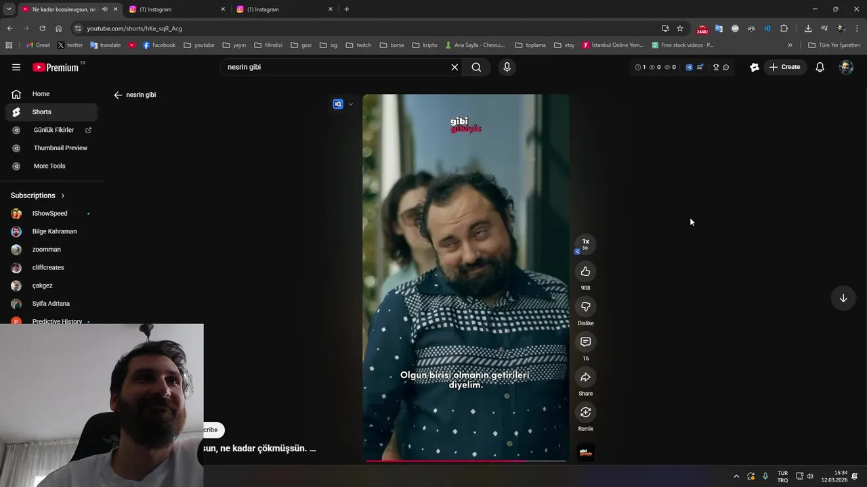Switch to the first Instagram tab
867x487 pixels.
(x=176, y=9)
